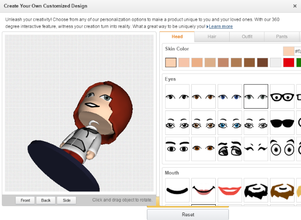The height and width of the screenshot is (220, 301).
Task: Open the Outfit tab
Action: [x=247, y=37]
